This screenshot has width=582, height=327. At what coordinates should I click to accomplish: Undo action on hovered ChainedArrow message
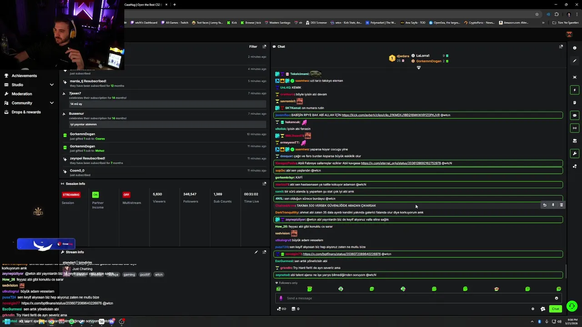click(544, 205)
